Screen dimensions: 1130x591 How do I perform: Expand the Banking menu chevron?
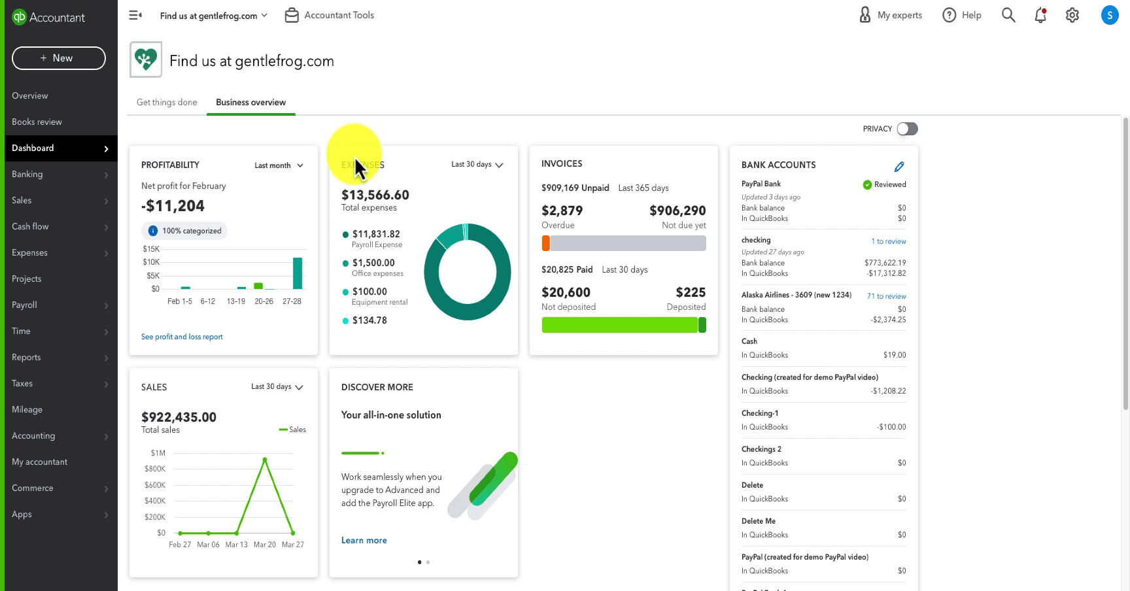(x=106, y=175)
